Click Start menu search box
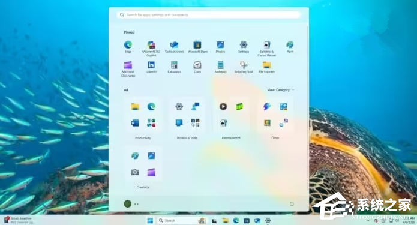 pyautogui.click(x=209, y=15)
